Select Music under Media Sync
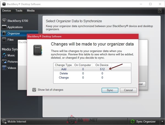Image resolution: width=165 pixels, height=125 pixels. pos(11,55)
